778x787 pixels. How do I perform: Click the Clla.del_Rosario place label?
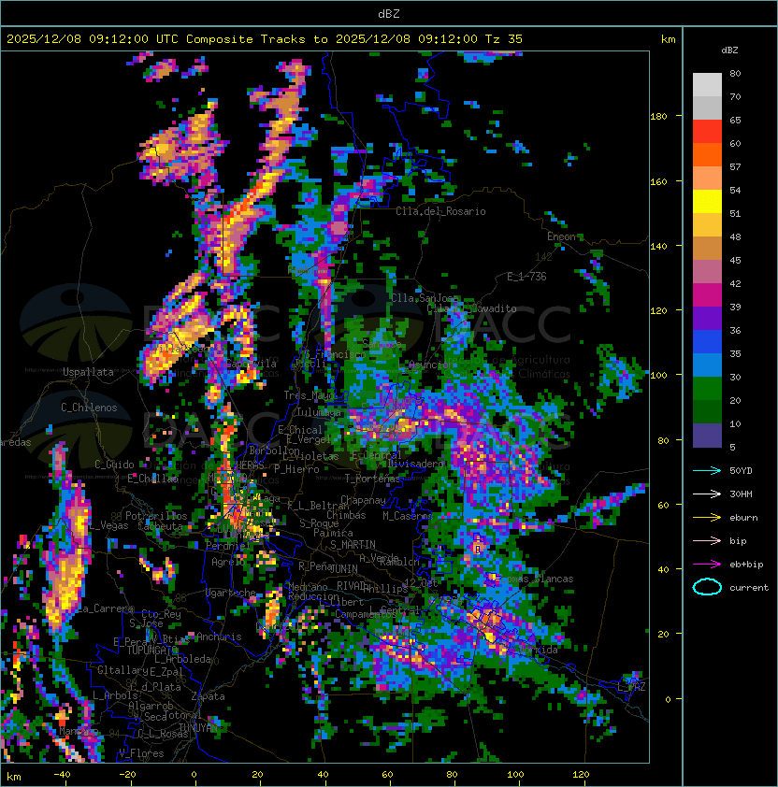[x=440, y=211]
